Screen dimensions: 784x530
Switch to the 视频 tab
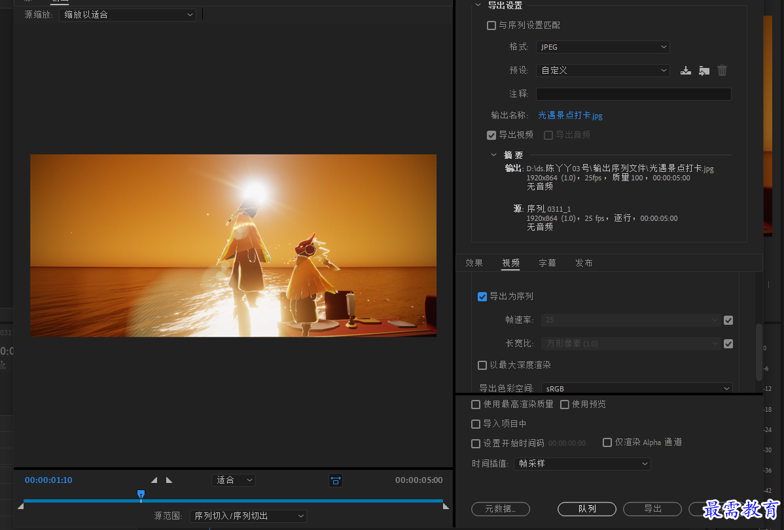pyautogui.click(x=510, y=263)
